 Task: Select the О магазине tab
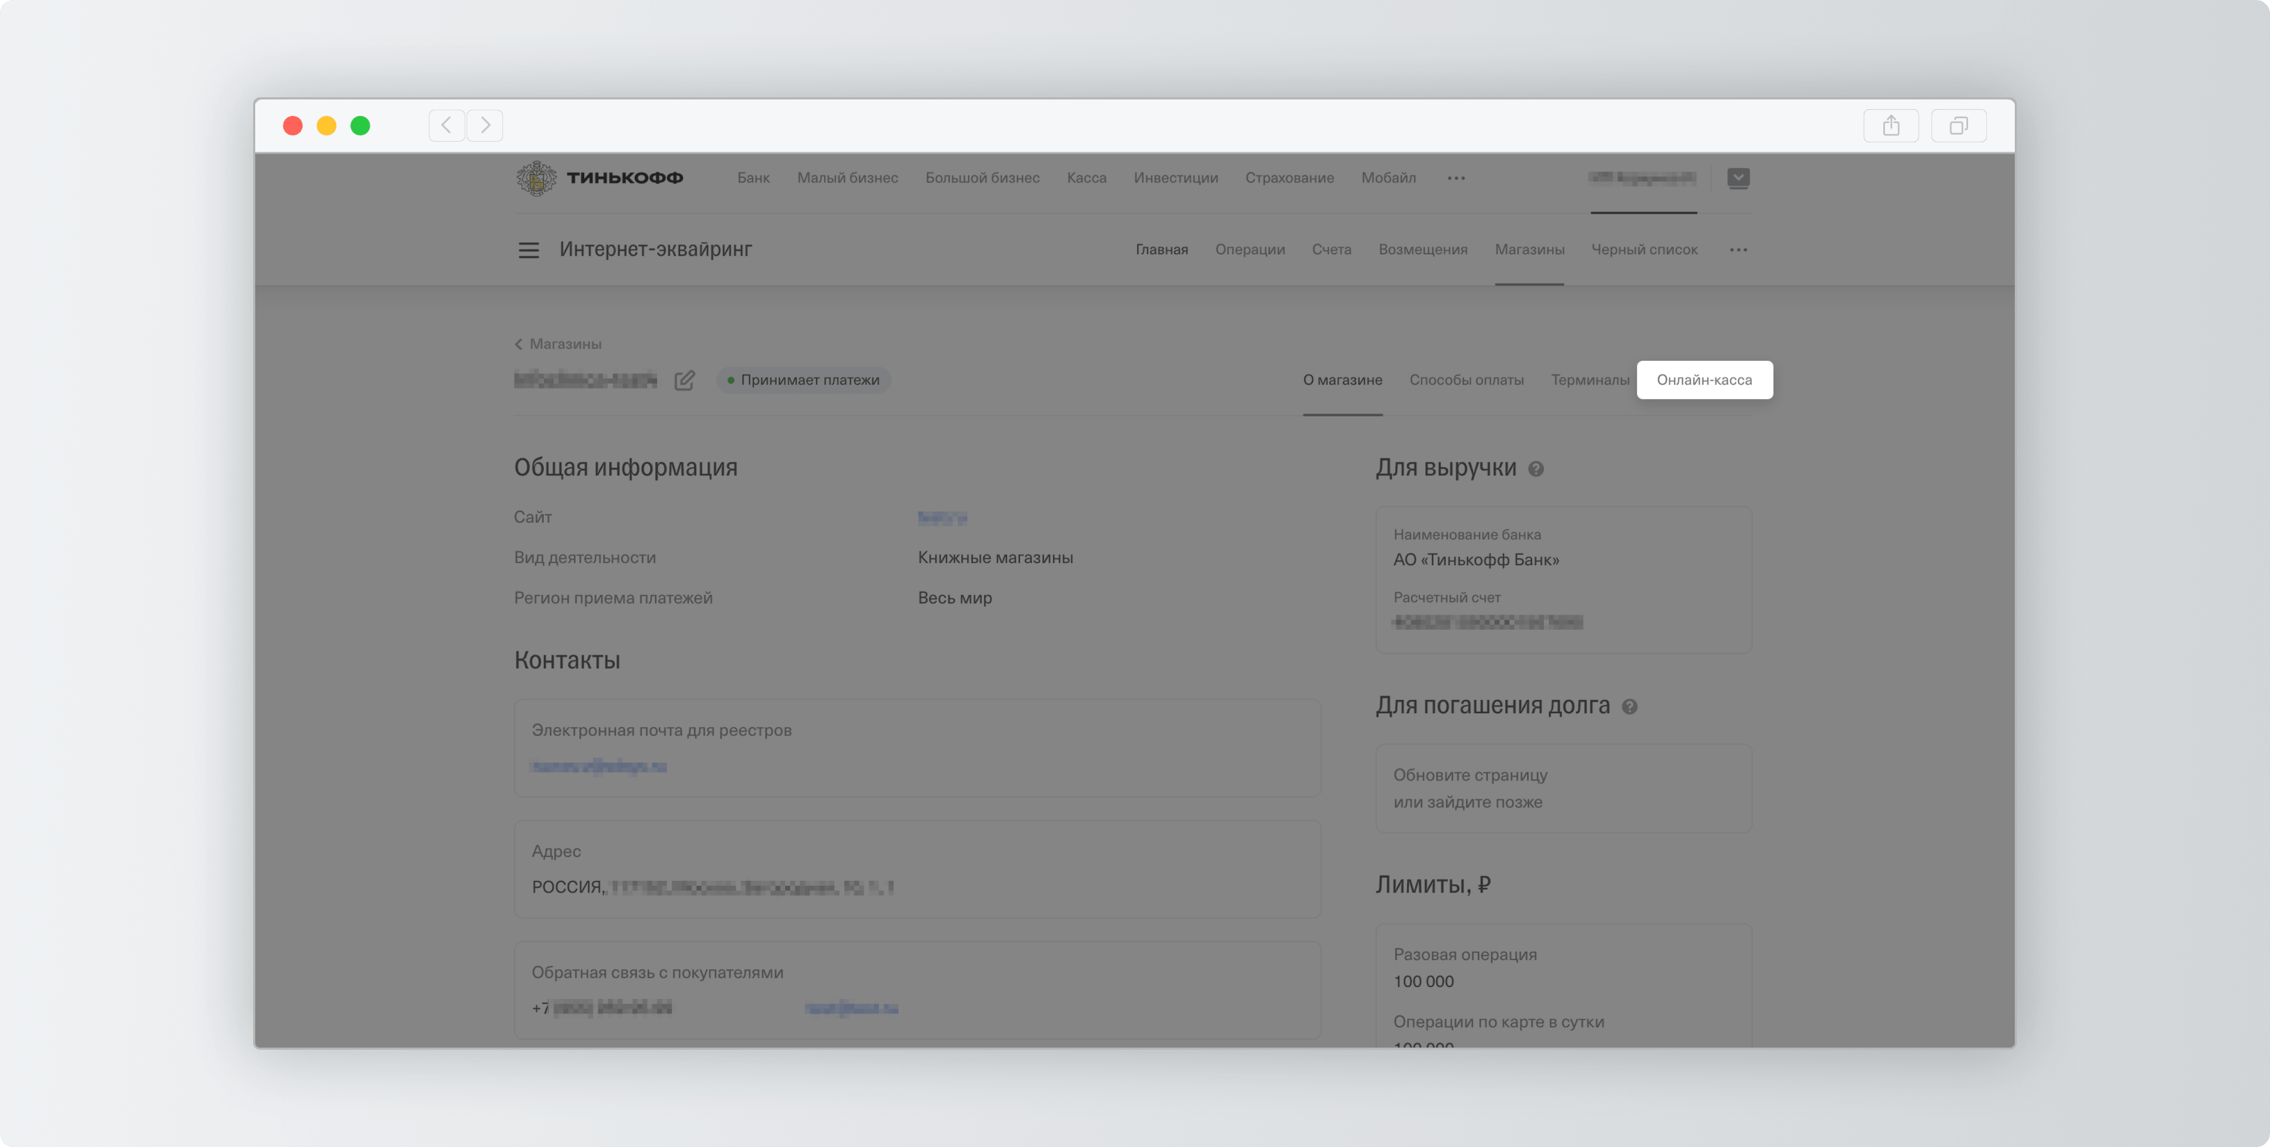pos(1343,380)
